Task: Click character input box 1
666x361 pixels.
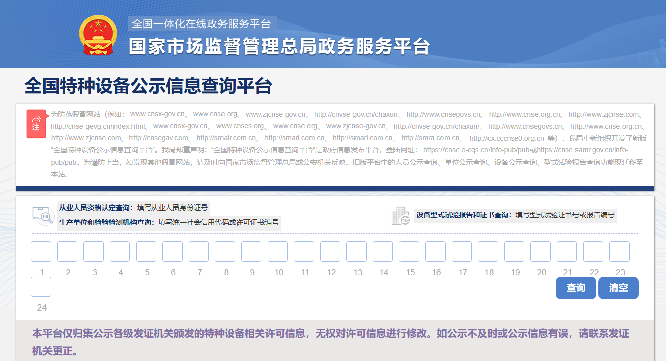Action: click(x=41, y=251)
